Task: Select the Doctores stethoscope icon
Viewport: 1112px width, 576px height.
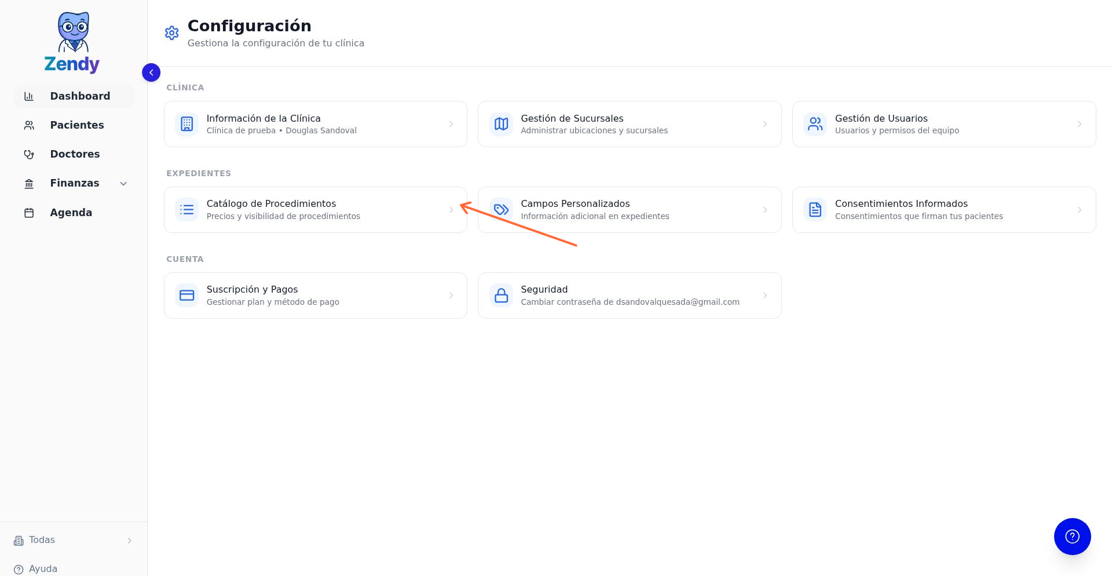Action: pos(29,154)
